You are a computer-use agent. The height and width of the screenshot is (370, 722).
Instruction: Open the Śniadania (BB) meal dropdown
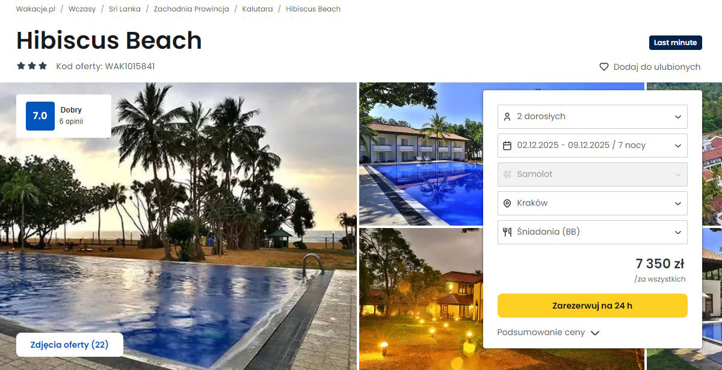[x=593, y=232]
